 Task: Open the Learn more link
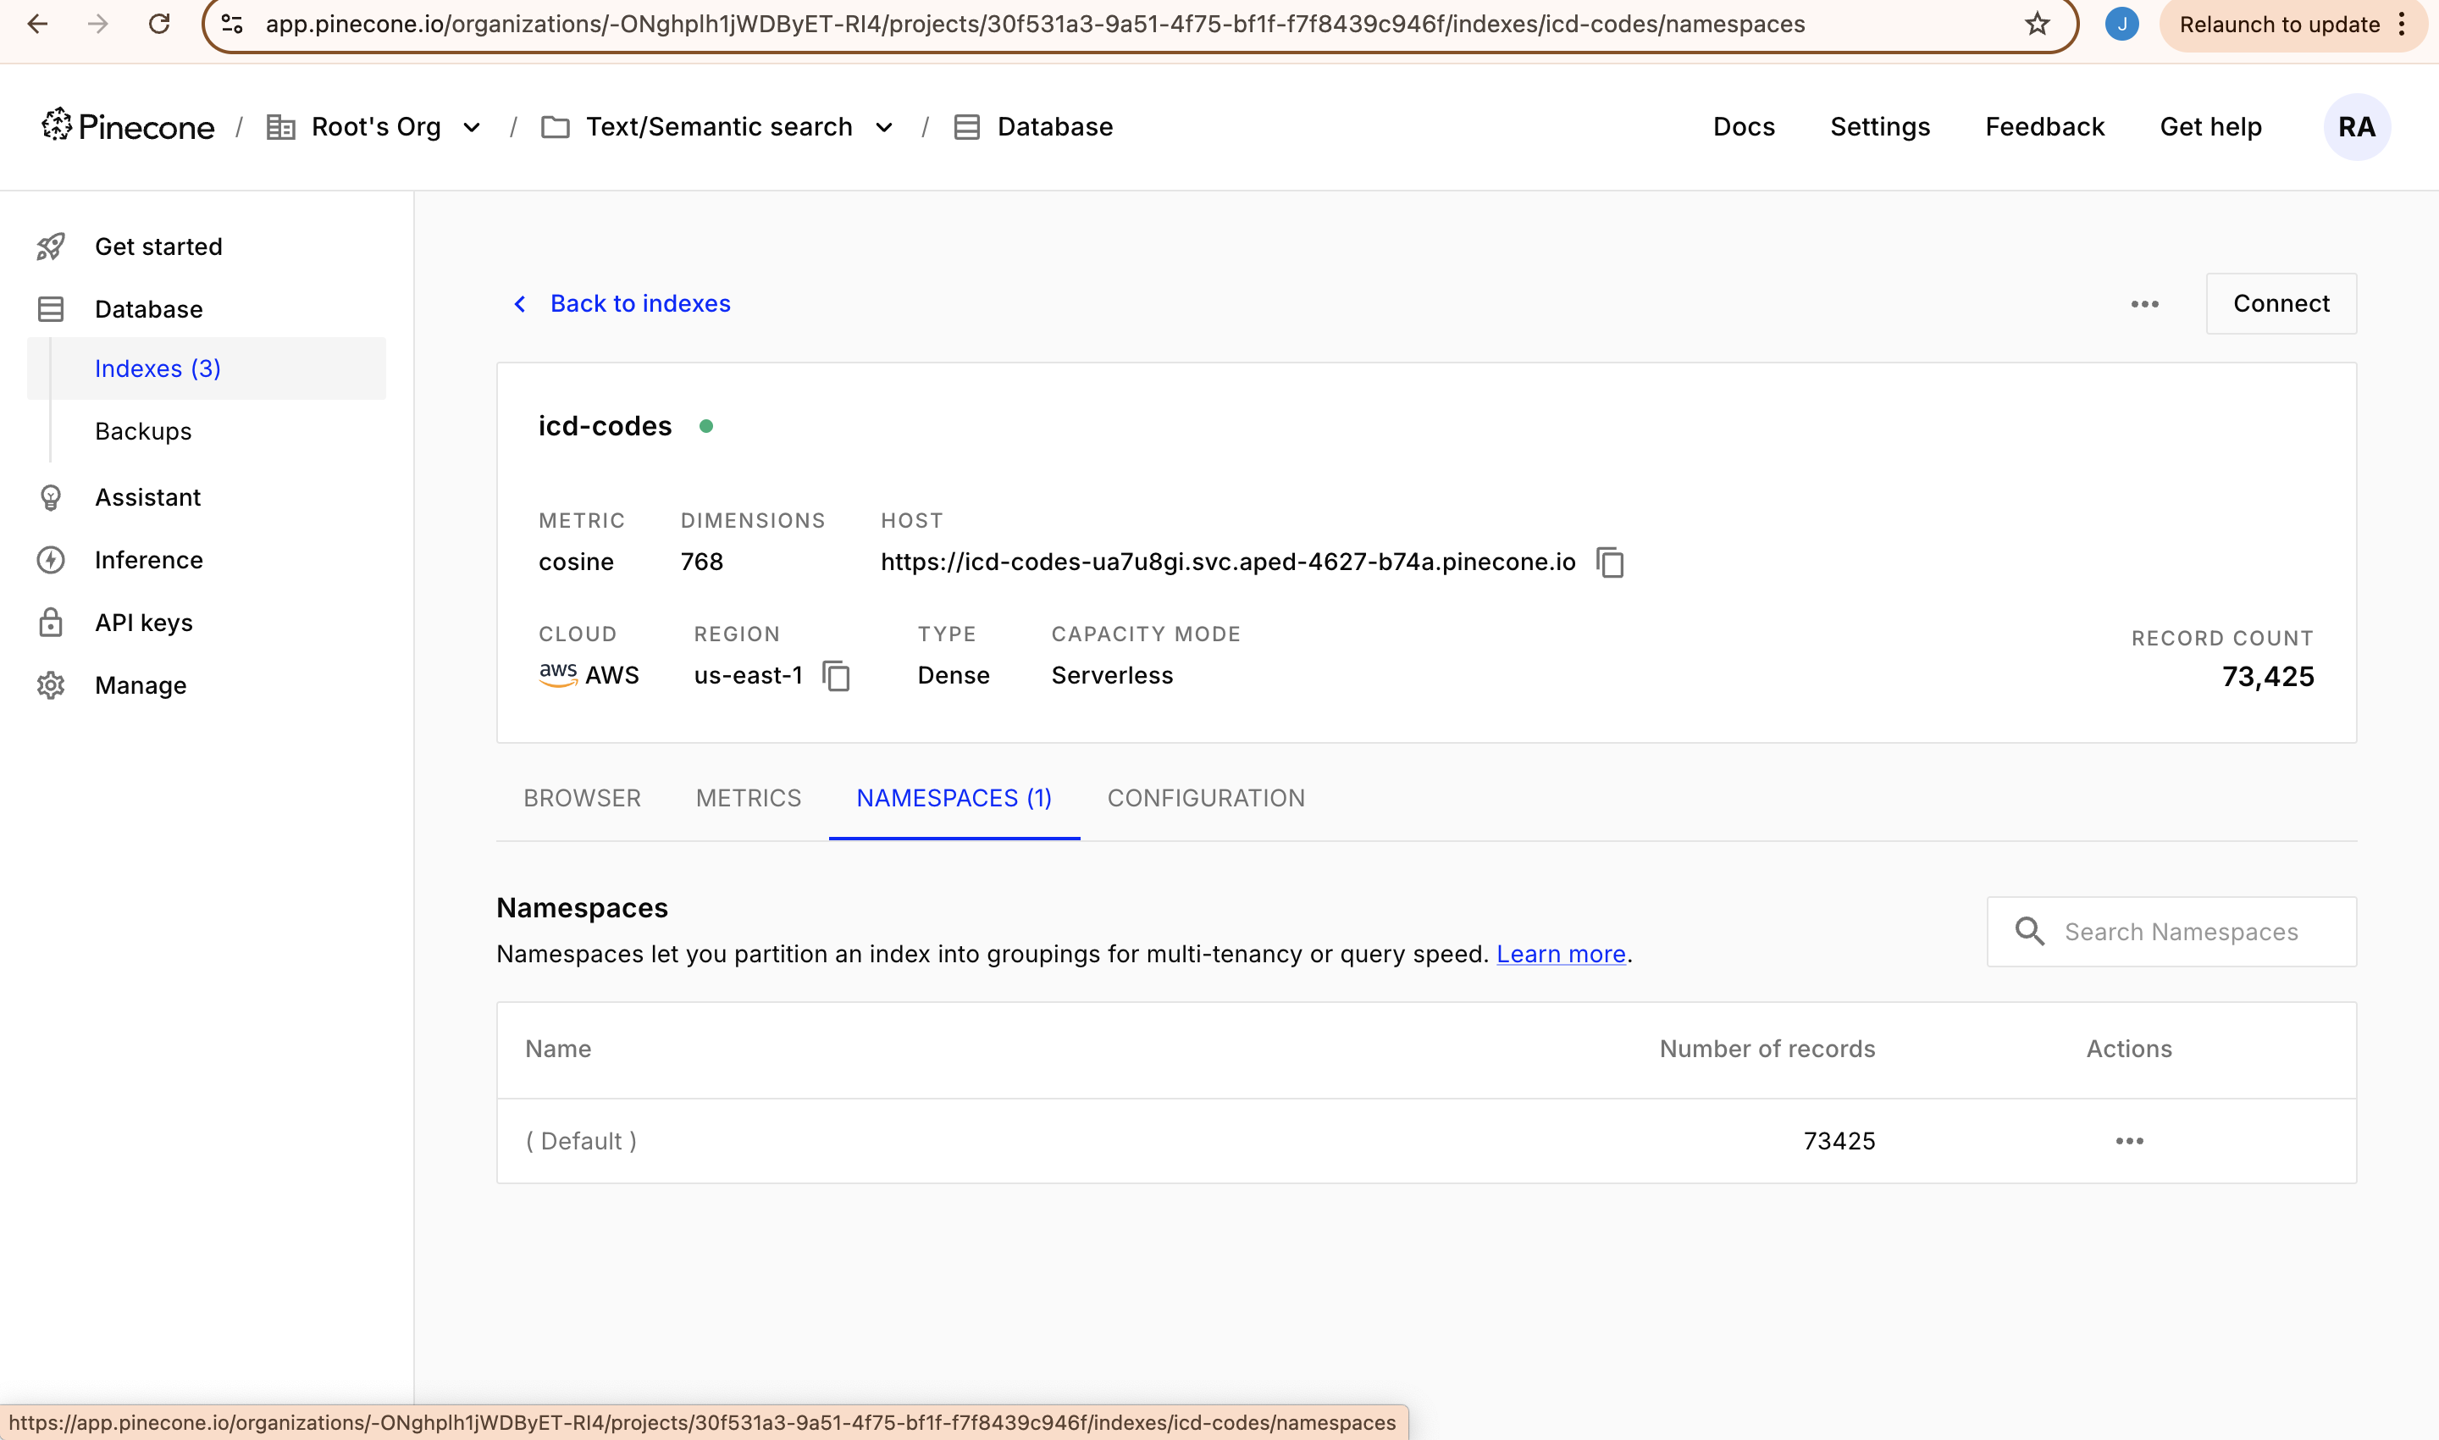(1560, 954)
